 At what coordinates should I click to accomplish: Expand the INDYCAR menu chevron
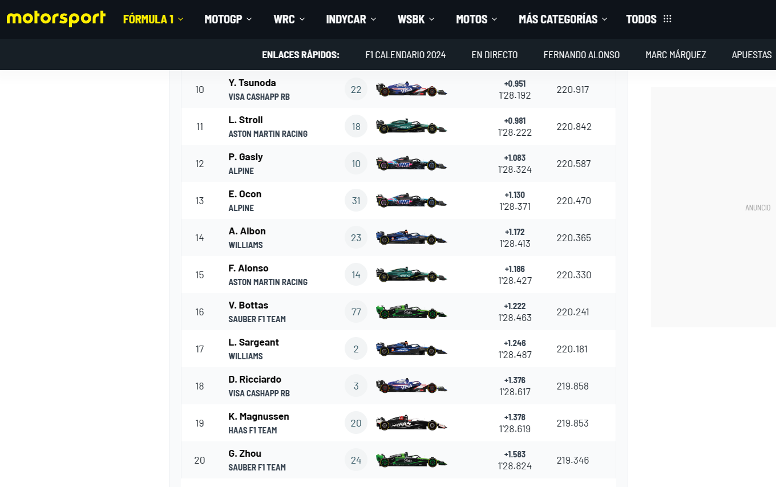pos(373,19)
